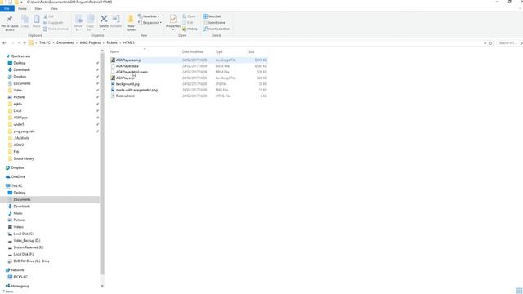Select AGKPlayer.data file
This screenshot has width=523, height=294.
(189, 66)
